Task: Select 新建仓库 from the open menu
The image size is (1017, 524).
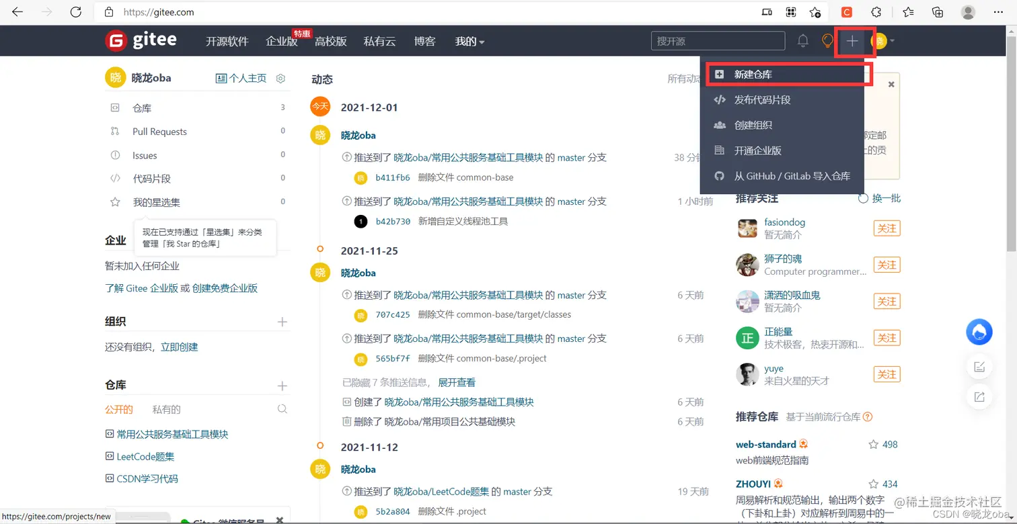Action: (x=753, y=74)
